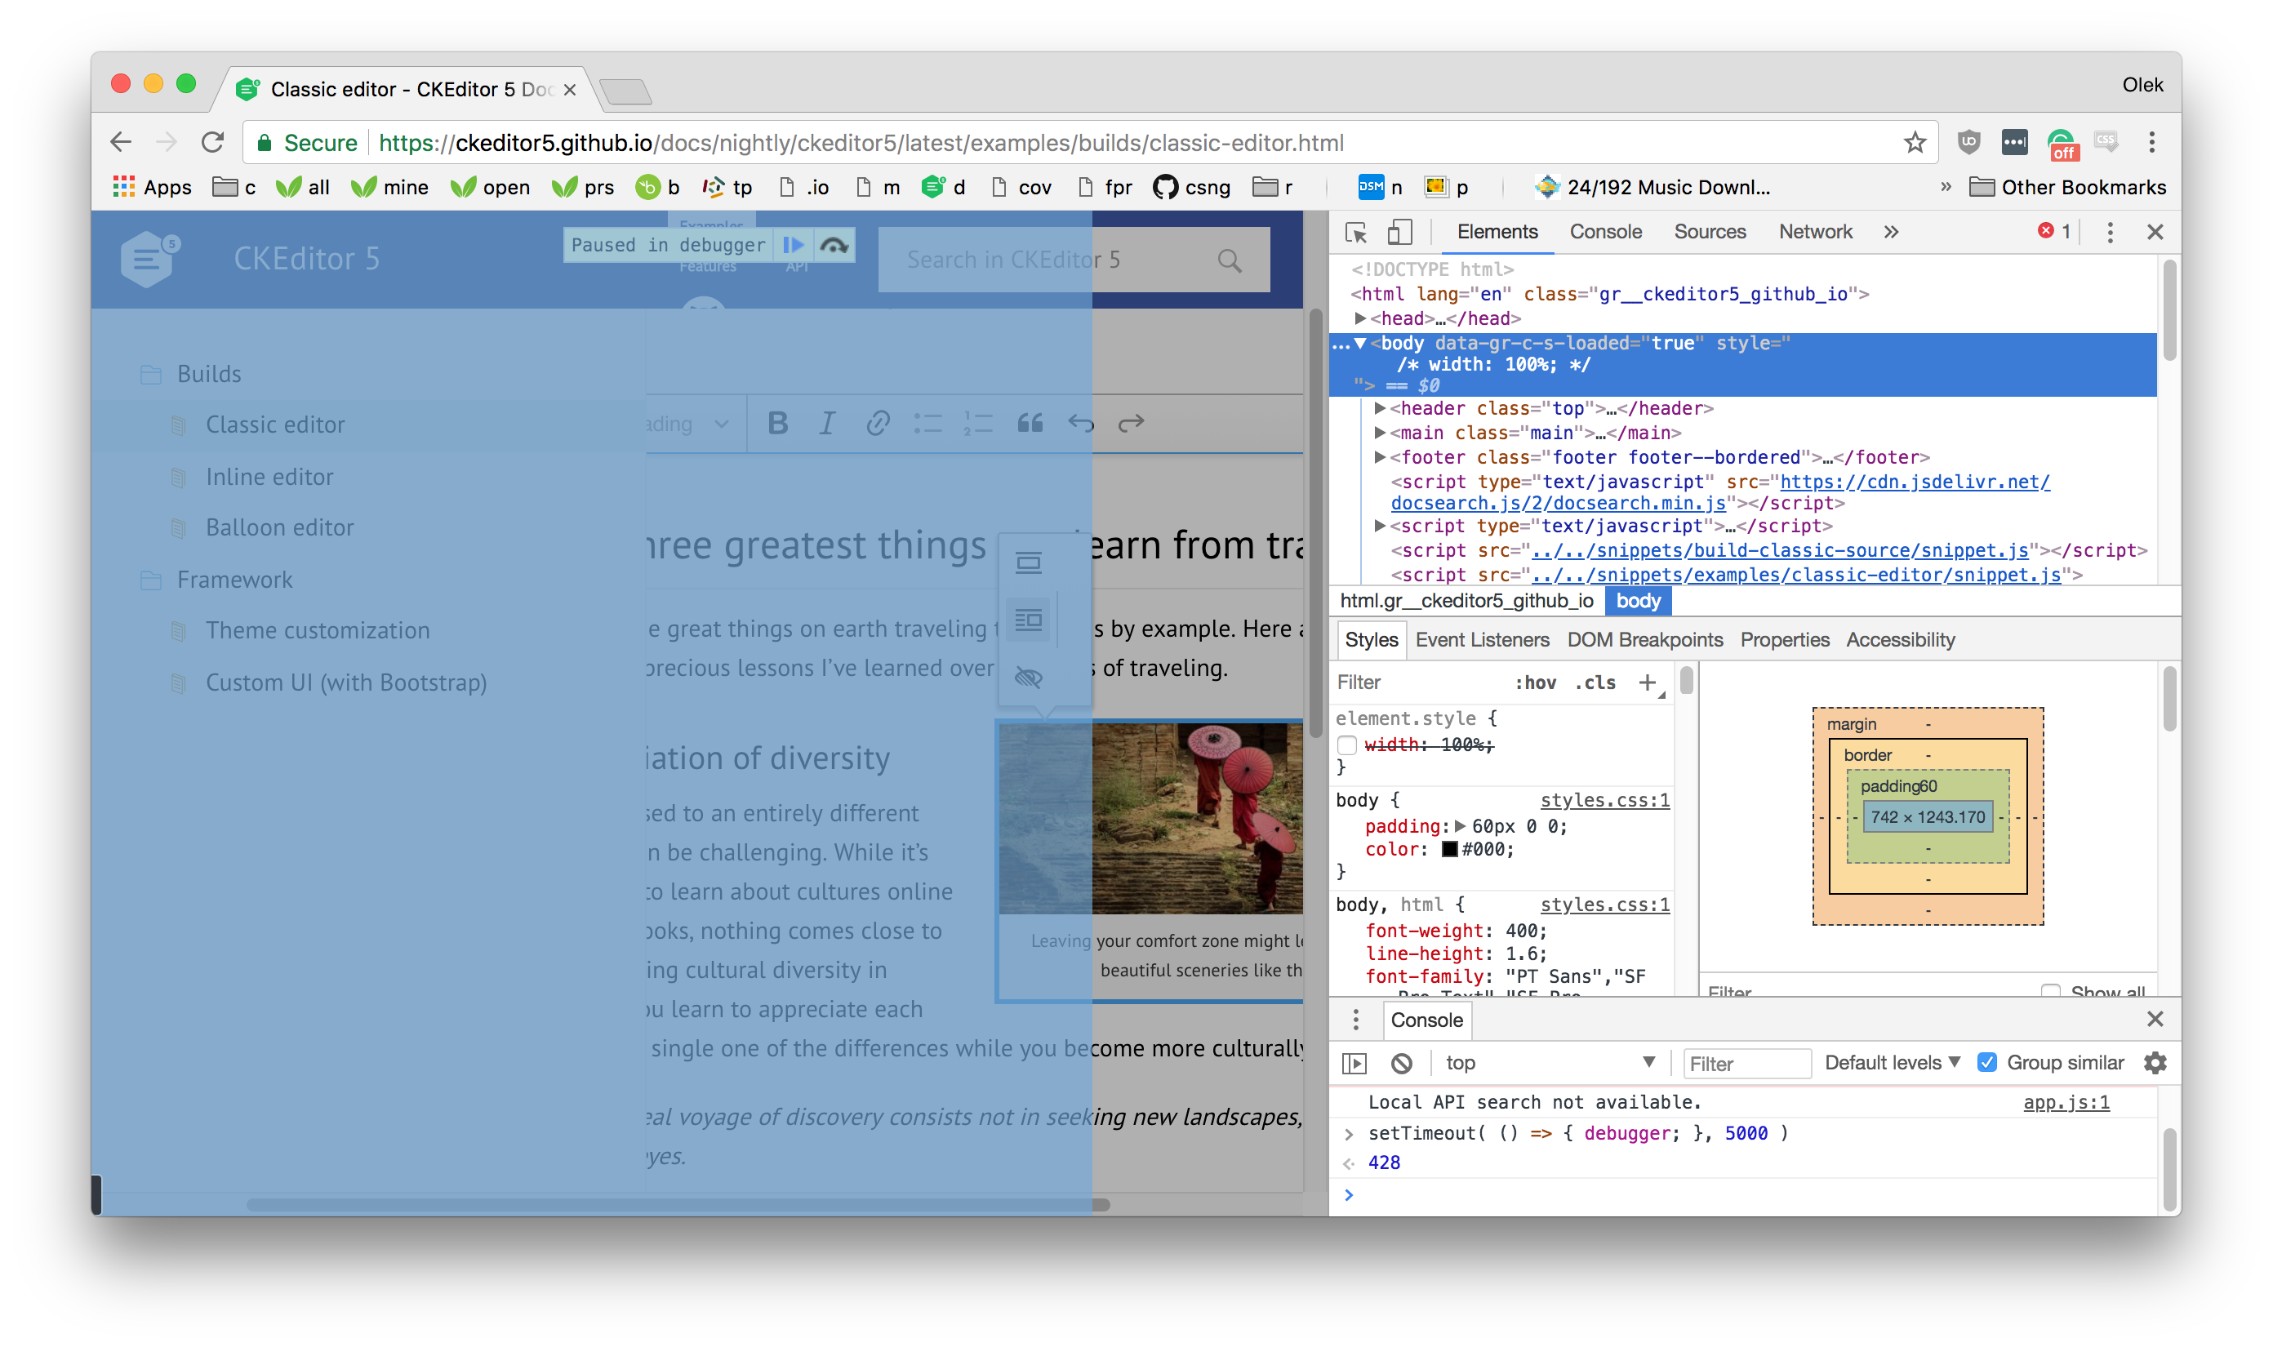The image size is (2273, 1347).
Task: Open console settings with the gear icon
Action: click(2156, 1063)
